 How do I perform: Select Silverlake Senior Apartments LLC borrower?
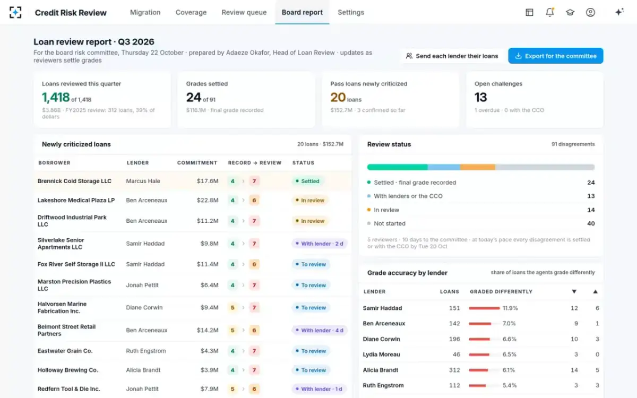pyautogui.click(x=61, y=244)
